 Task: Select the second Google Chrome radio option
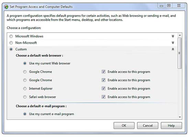tap(25, 80)
